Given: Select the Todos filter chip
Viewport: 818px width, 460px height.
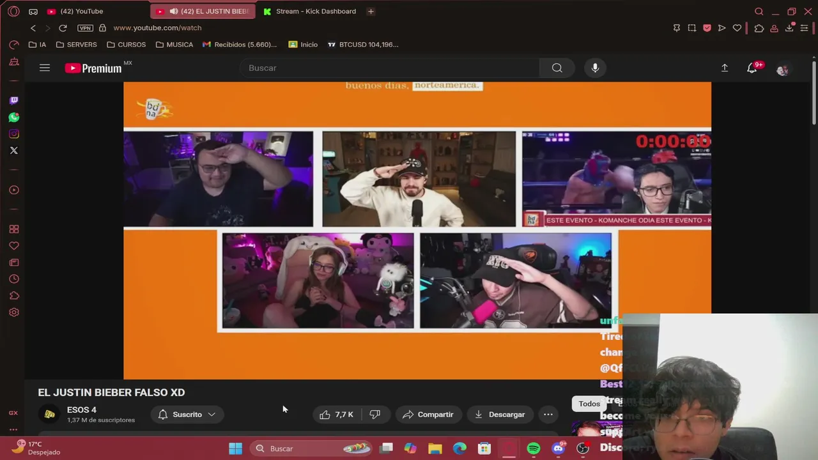Looking at the screenshot, I should (589, 404).
